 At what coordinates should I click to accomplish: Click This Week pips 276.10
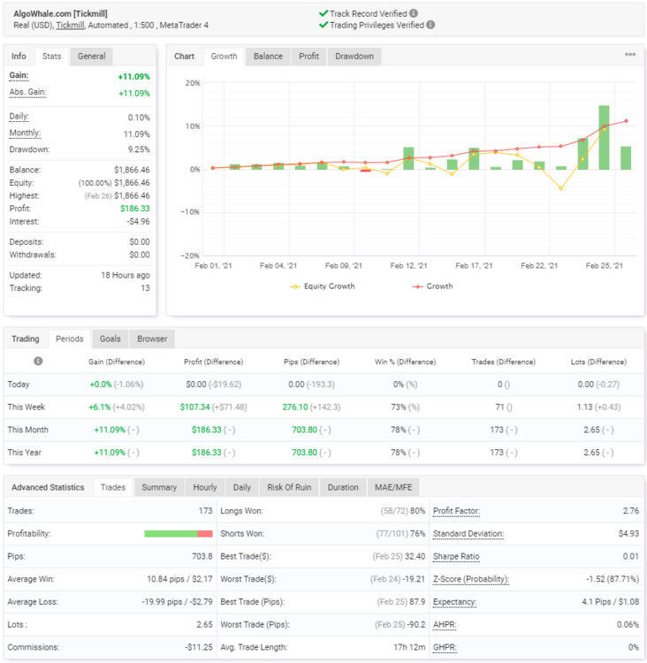pyautogui.click(x=295, y=408)
